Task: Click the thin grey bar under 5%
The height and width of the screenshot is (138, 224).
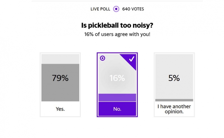Action: coord(174,100)
